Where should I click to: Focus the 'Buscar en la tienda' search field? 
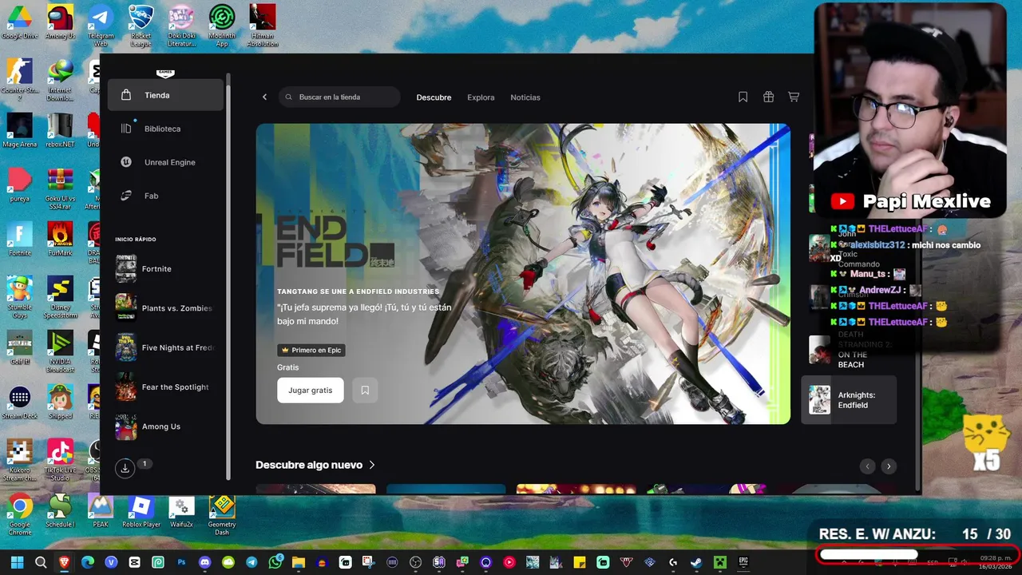(x=339, y=97)
